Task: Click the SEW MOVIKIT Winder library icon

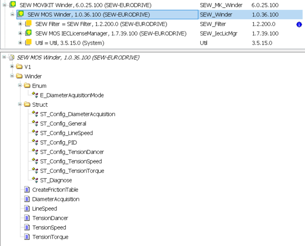Action: click(x=12, y=4)
